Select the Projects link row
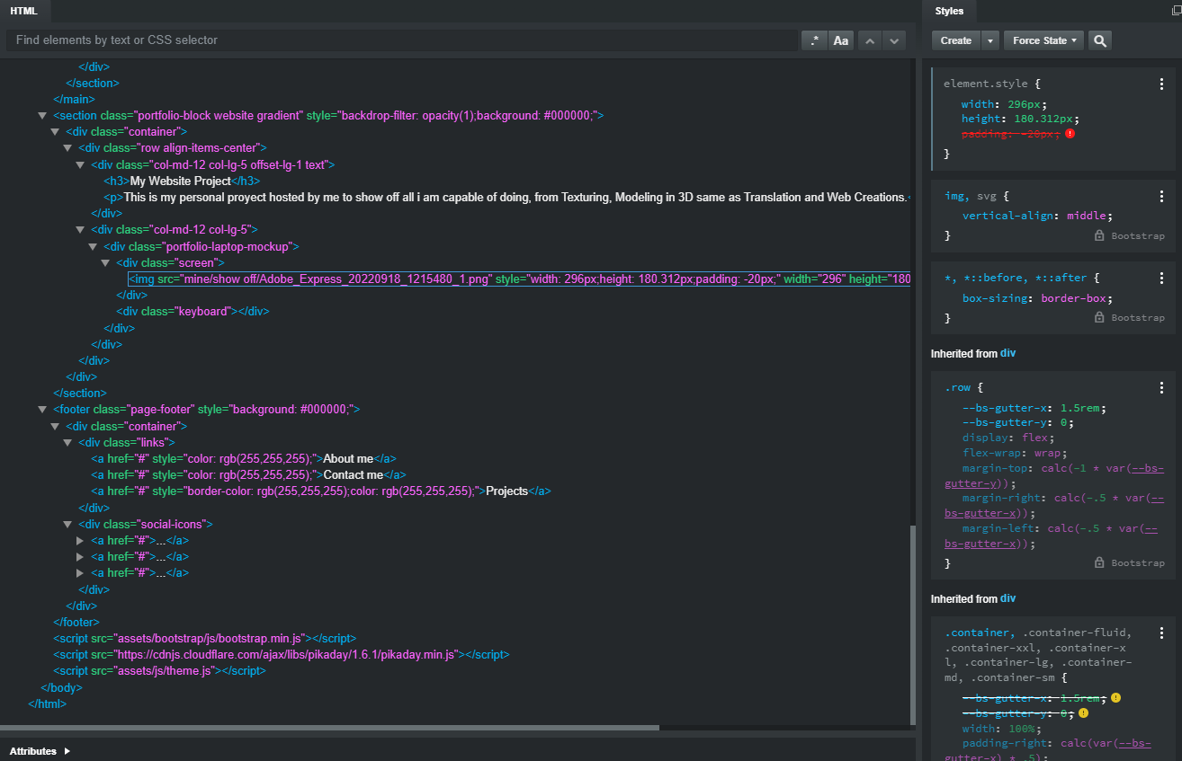 [320, 491]
